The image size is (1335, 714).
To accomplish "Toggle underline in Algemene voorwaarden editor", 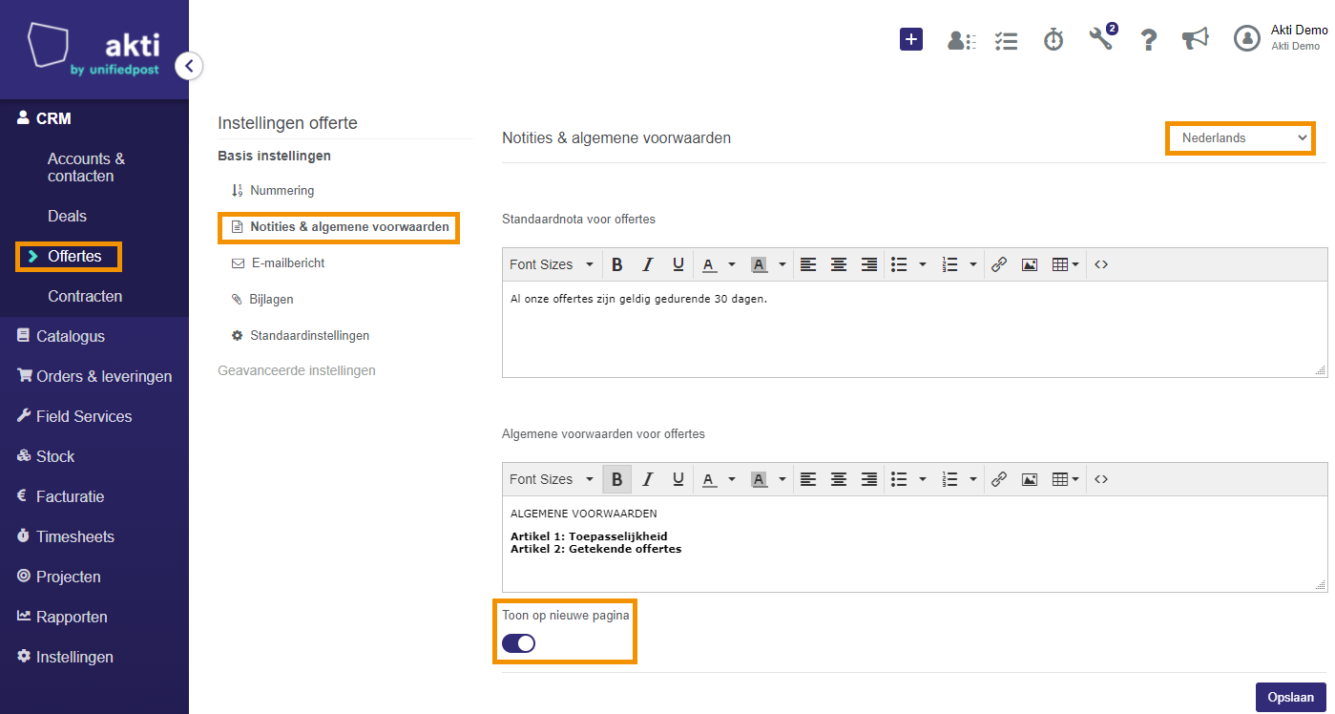I will (678, 479).
